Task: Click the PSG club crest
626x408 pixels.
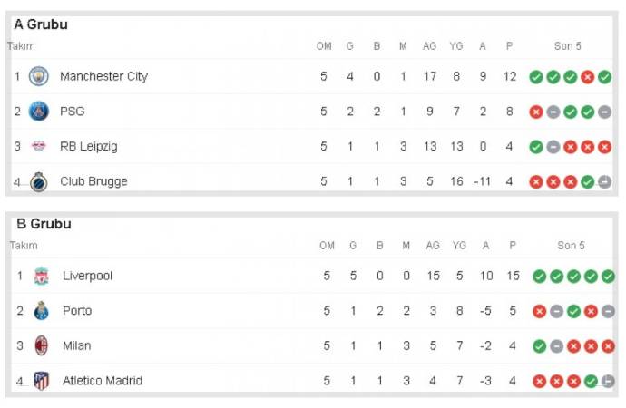Action: coord(39,112)
